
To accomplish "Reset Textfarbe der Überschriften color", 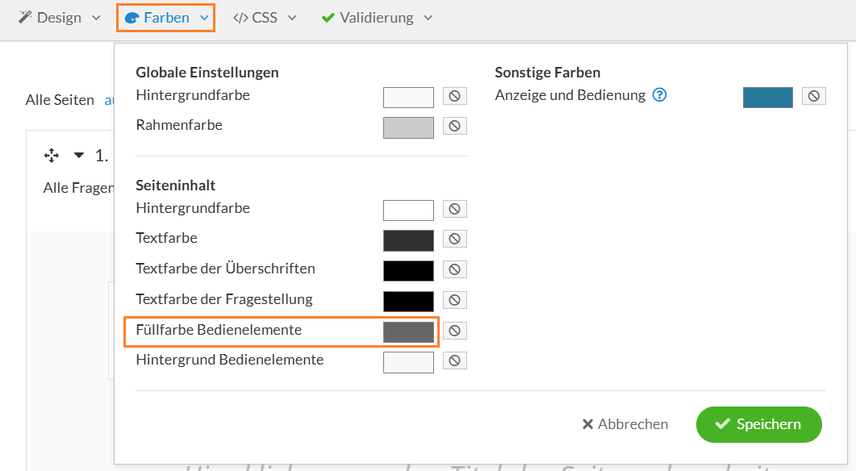I will [454, 269].
